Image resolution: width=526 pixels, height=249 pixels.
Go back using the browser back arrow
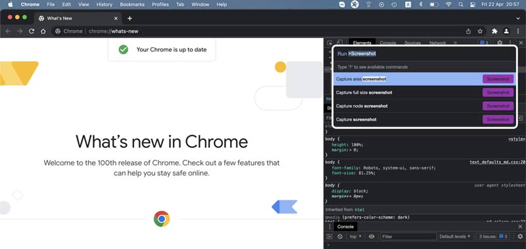tap(9, 31)
